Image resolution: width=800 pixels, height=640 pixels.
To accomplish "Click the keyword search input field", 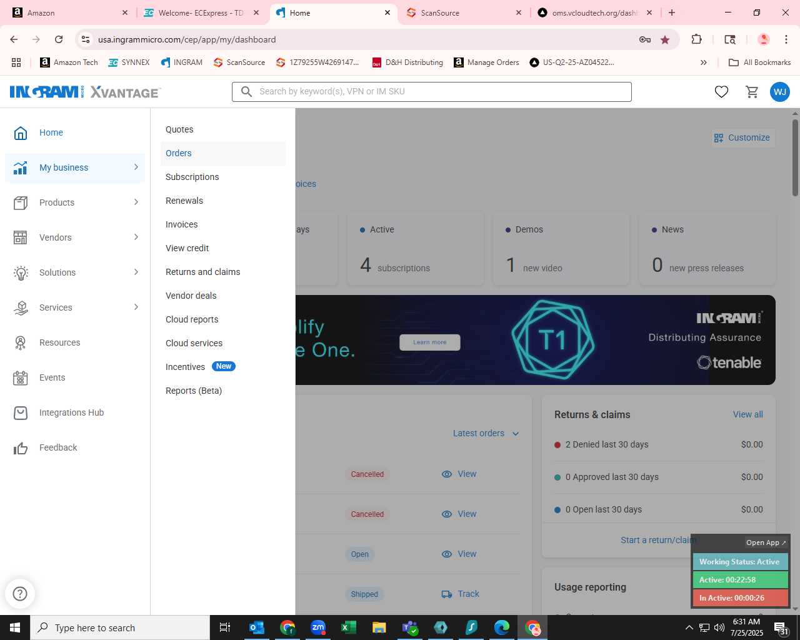I will click(x=432, y=92).
